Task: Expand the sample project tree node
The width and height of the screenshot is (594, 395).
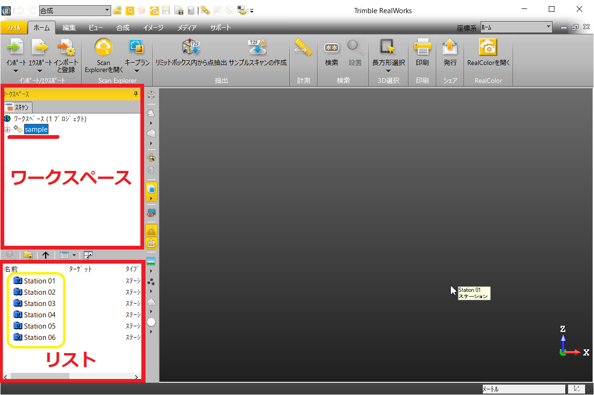Action: (x=7, y=129)
